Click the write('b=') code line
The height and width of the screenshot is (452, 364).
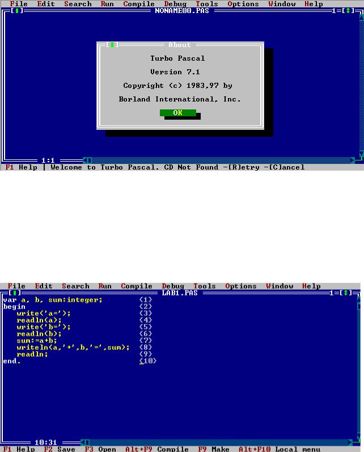[x=44, y=327]
